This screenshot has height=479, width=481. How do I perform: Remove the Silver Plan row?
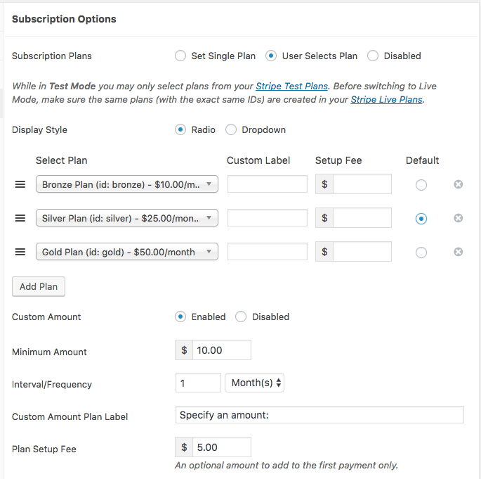459,218
